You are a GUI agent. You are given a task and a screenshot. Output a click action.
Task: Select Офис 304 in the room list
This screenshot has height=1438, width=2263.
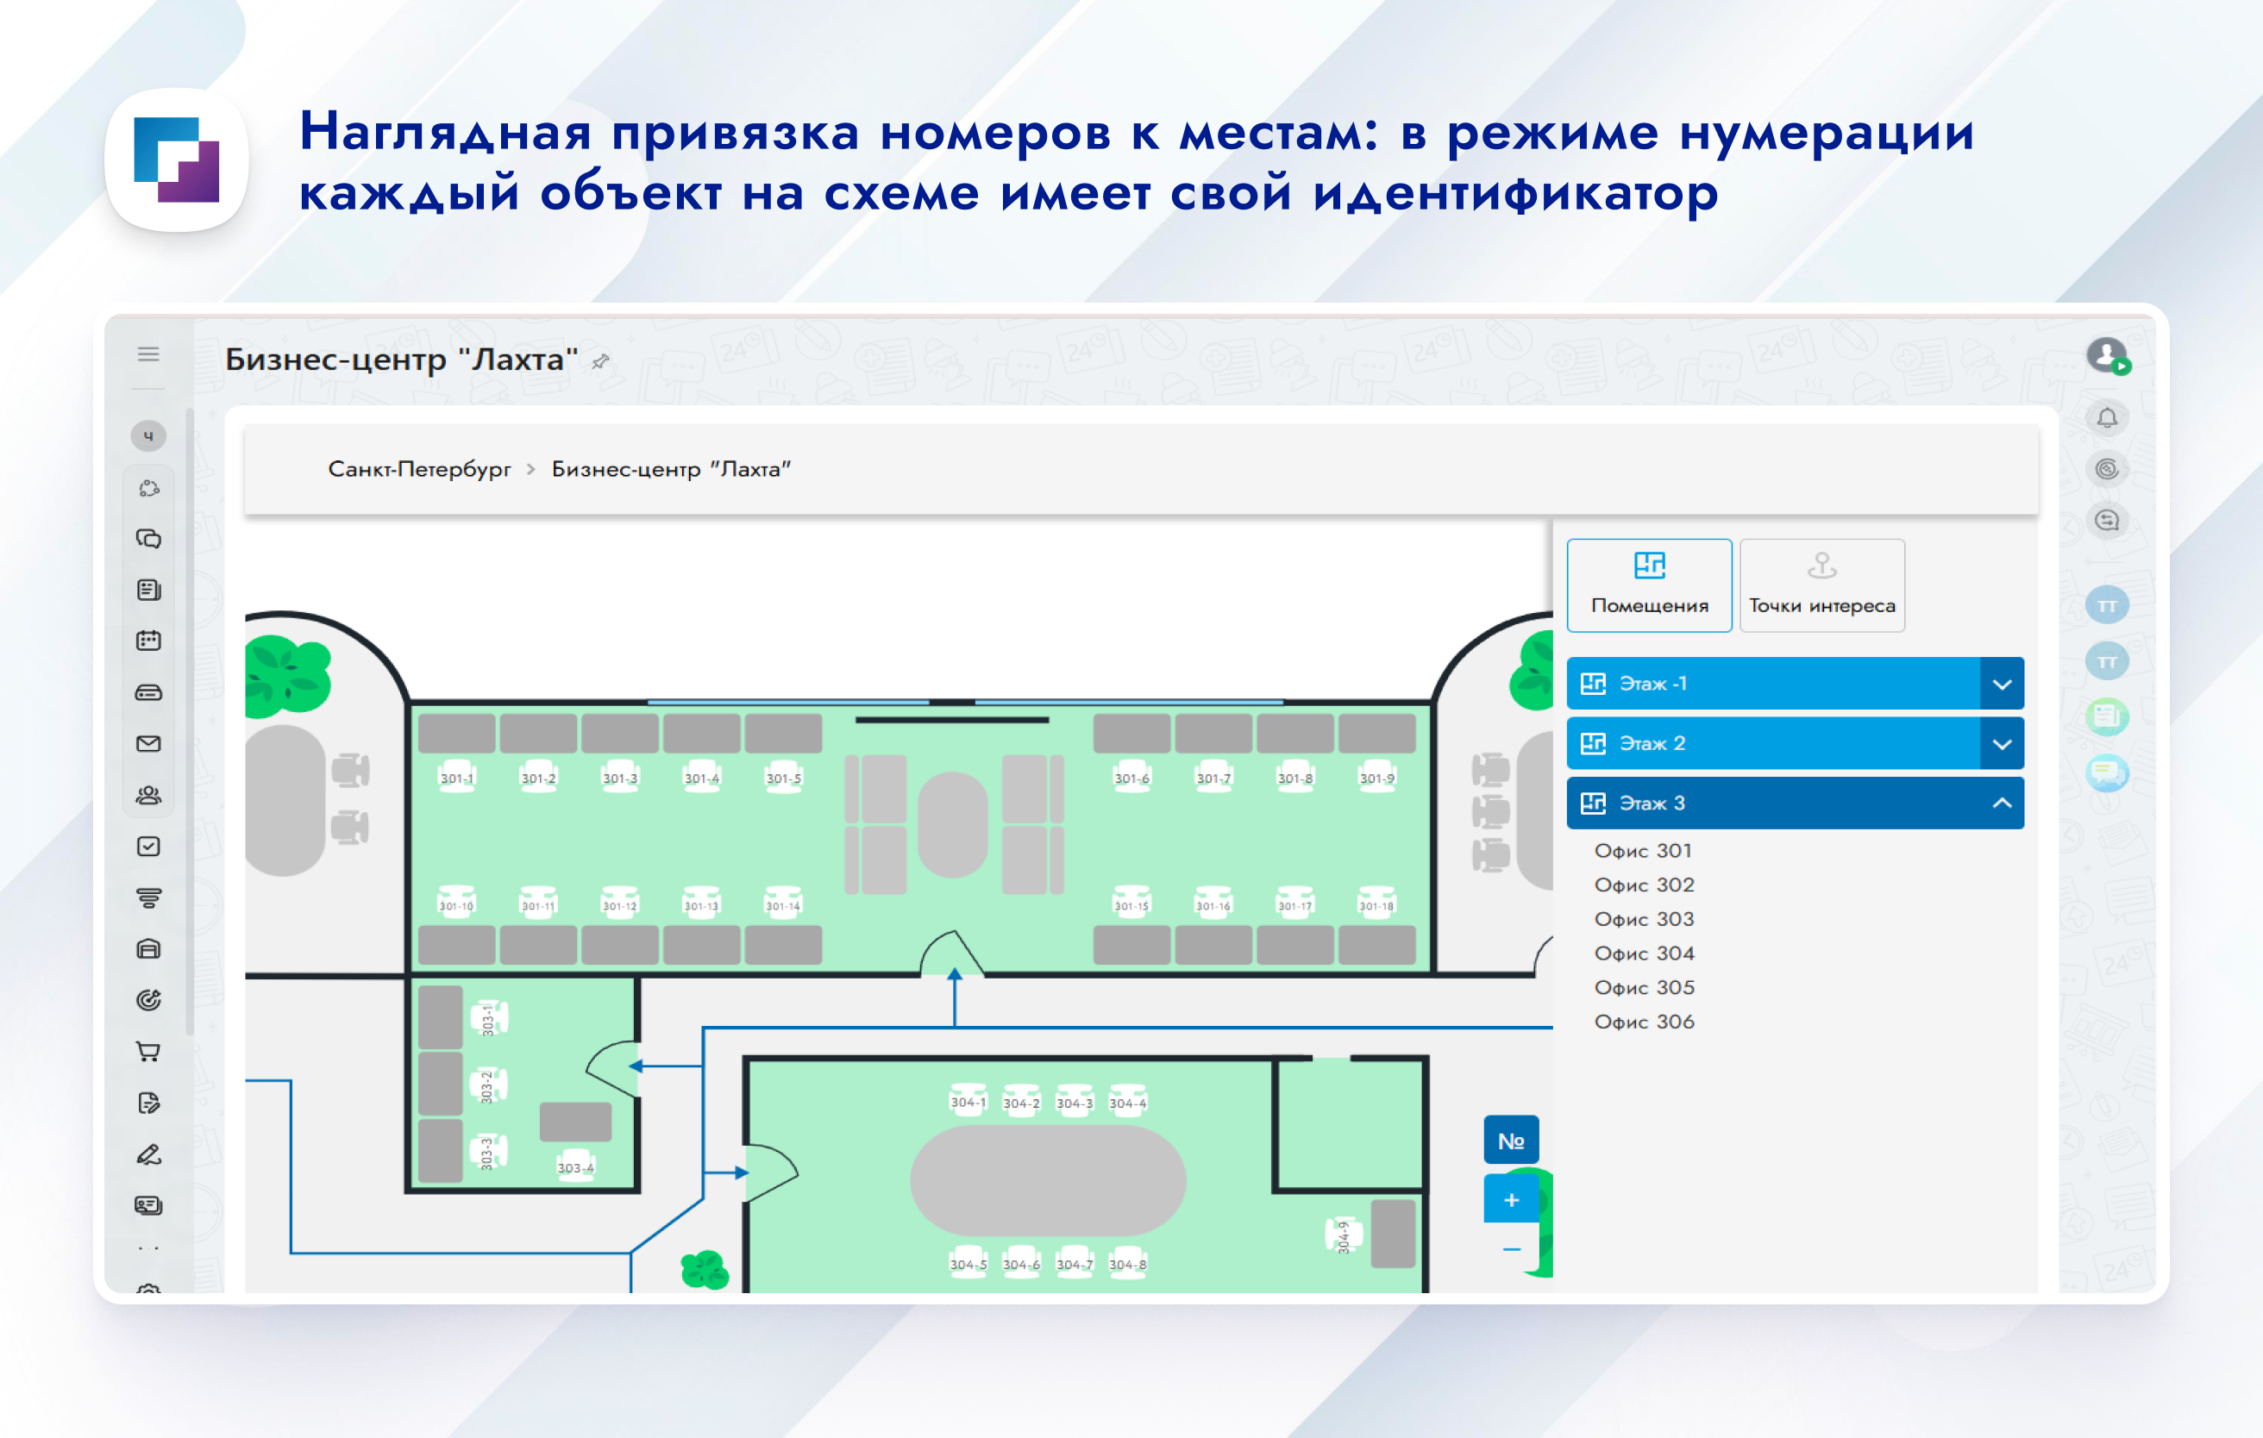[1645, 953]
